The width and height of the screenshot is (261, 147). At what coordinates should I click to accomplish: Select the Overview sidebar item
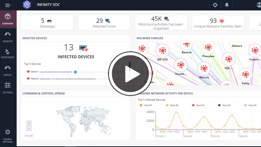(x=8, y=19)
